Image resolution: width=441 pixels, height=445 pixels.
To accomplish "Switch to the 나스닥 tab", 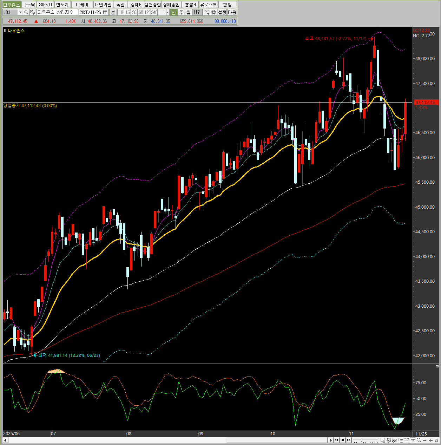I will tap(29, 5).
